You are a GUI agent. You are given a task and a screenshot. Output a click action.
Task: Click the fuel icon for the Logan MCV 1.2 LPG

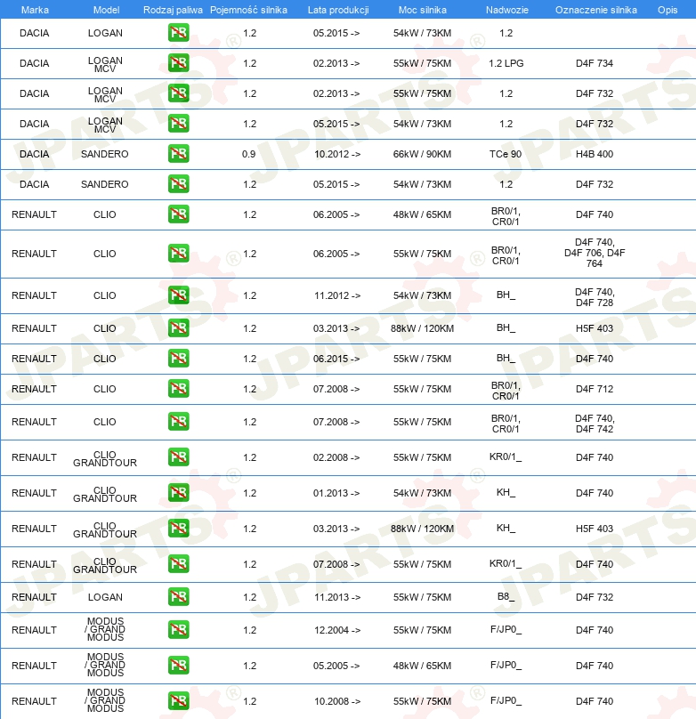pos(178,63)
